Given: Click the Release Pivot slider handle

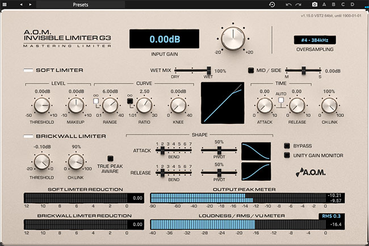Looking at the screenshot, I should pyautogui.click(x=219, y=173).
